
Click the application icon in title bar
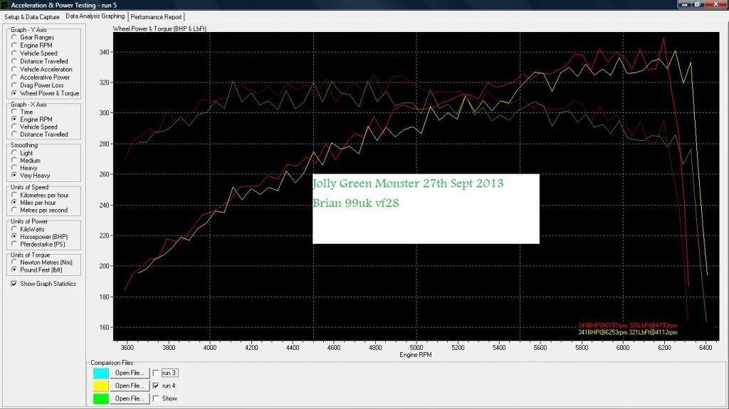(x=5, y=5)
